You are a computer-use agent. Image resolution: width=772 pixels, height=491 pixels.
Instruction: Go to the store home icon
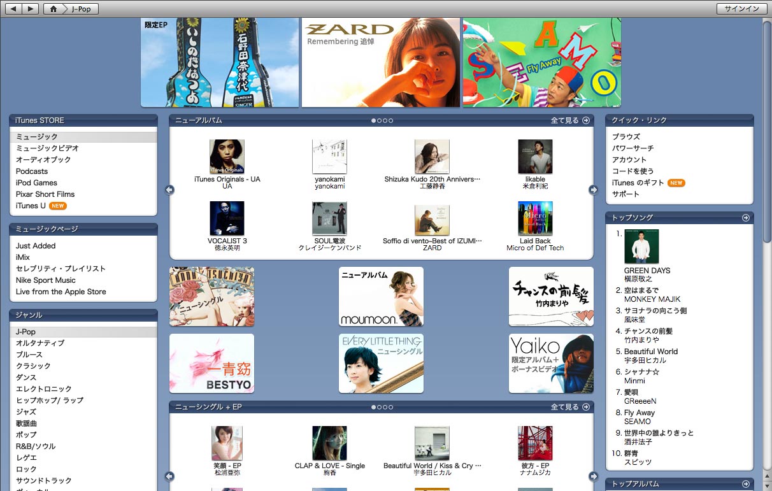tap(54, 9)
